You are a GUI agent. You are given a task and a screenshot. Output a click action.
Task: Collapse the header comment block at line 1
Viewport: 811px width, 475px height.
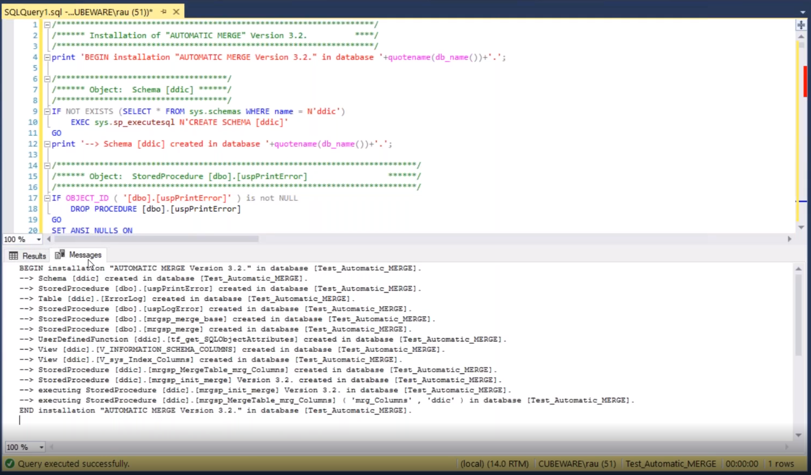click(x=47, y=25)
